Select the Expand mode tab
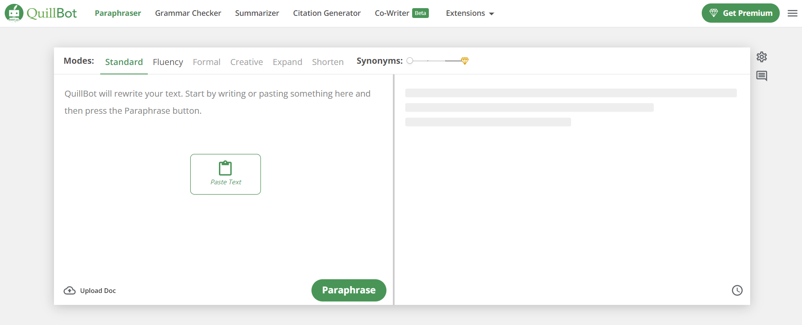This screenshot has width=802, height=325. (287, 62)
